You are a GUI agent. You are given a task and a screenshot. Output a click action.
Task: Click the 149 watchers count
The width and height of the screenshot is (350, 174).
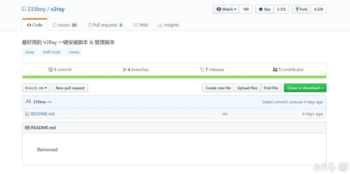[246, 9]
